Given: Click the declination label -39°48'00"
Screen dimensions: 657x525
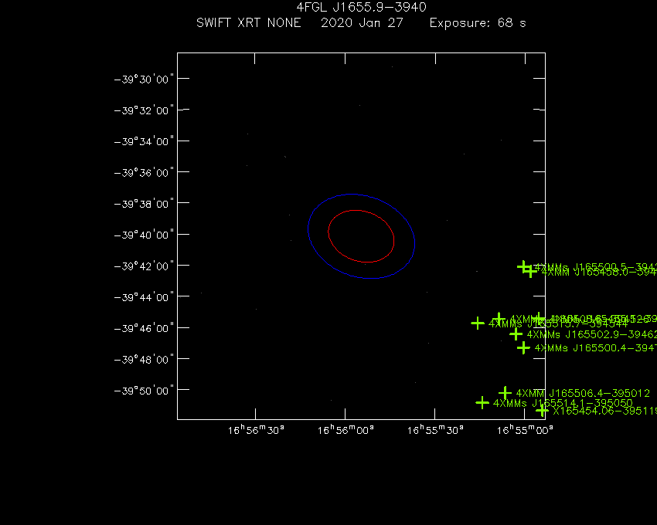Looking at the screenshot, I should tap(144, 359).
